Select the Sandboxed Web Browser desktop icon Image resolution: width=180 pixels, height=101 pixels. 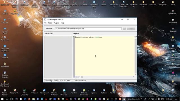click(5, 83)
